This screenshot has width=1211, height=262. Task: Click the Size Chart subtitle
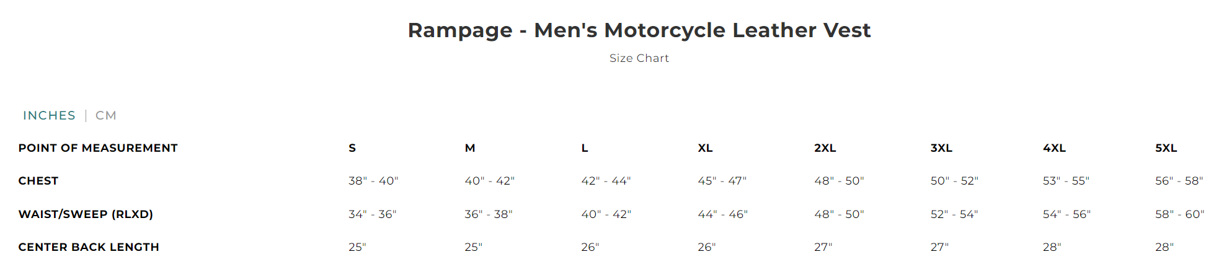(x=639, y=58)
